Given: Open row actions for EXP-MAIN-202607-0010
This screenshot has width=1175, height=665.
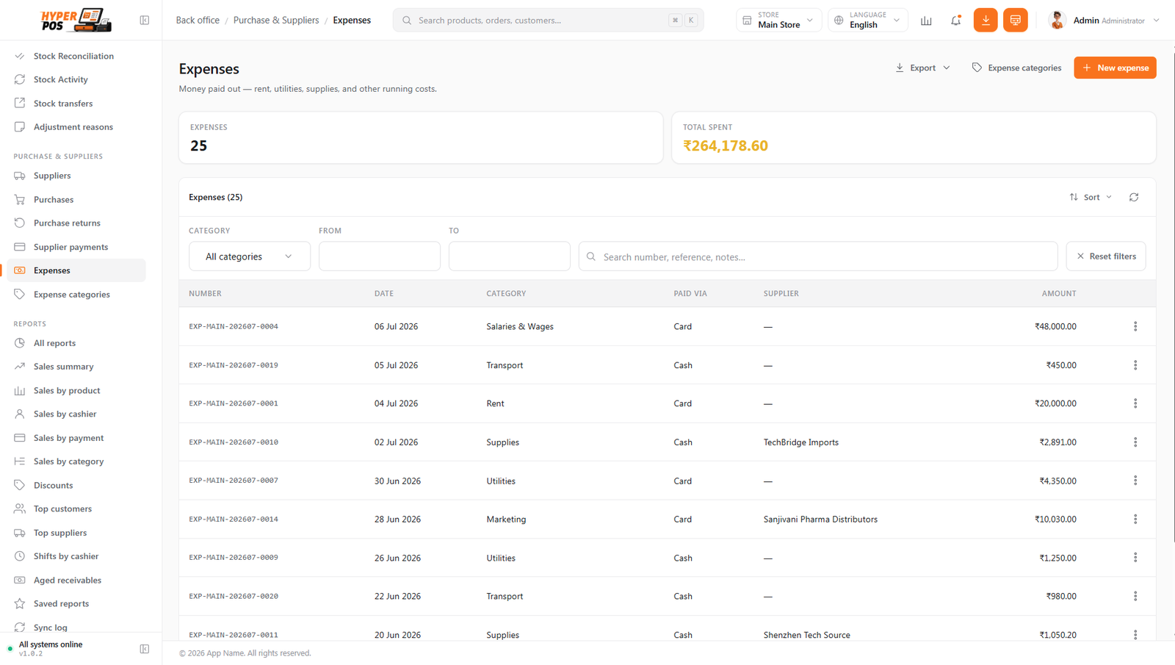Looking at the screenshot, I should point(1135,442).
